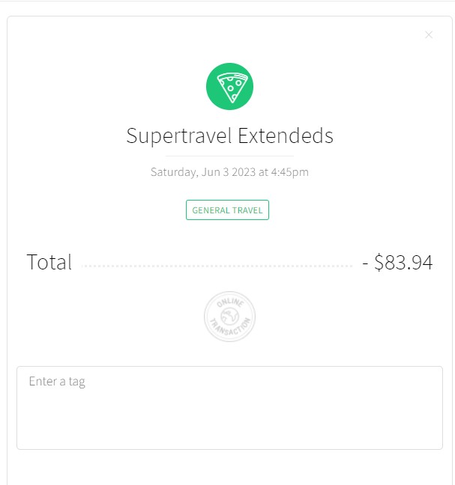Viewport: 455px width, 485px height.
Task: Click the word TRAVEL in the category badge
Action: coord(247,210)
